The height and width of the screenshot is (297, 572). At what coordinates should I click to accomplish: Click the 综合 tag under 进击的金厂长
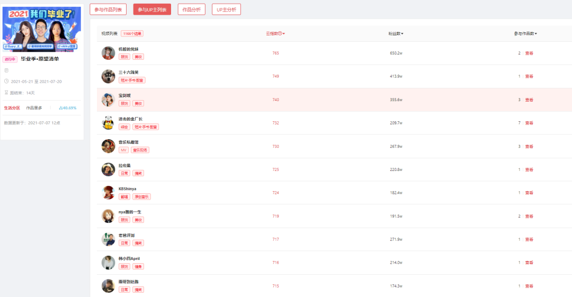tap(124, 127)
